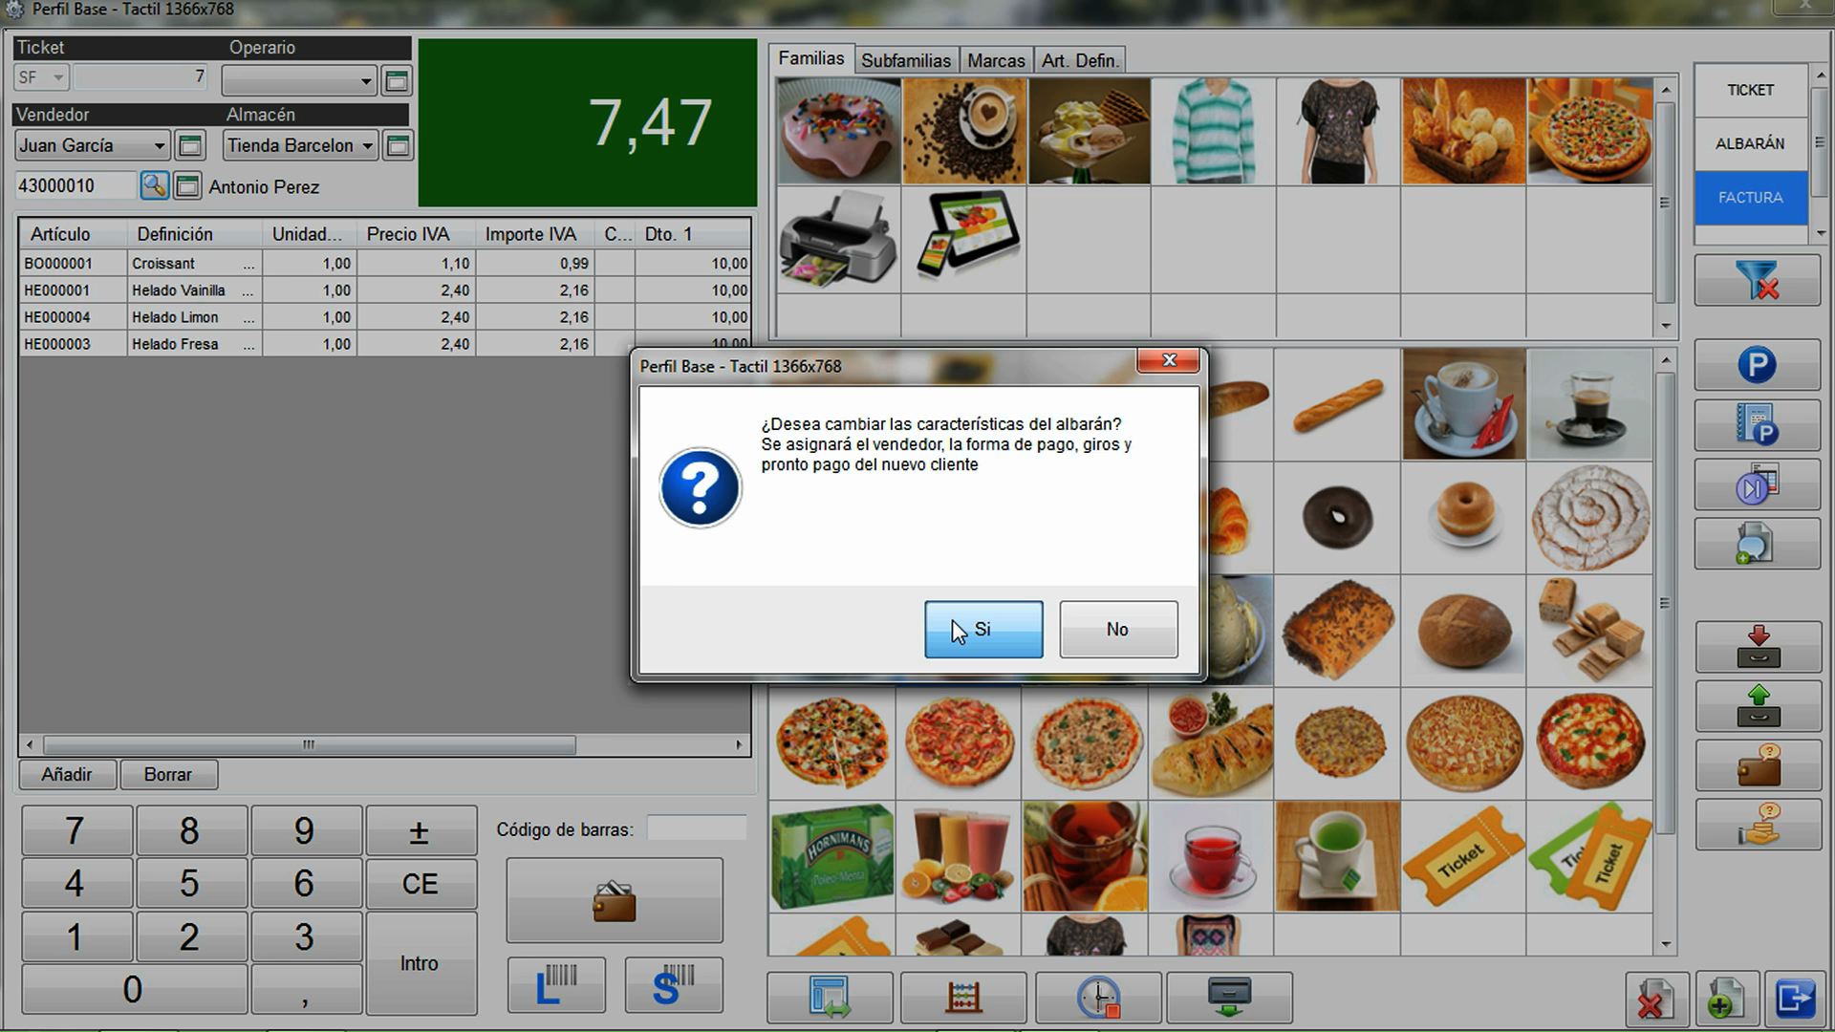Click the abacus calculator icon
Viewport: 1835px width, 1032px height.
click(963, 998)
